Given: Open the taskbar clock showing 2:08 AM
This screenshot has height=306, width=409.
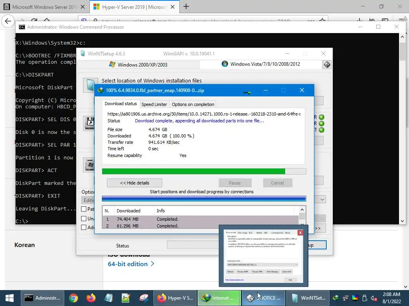Looking at the screenshot, I should coord(391,298).
